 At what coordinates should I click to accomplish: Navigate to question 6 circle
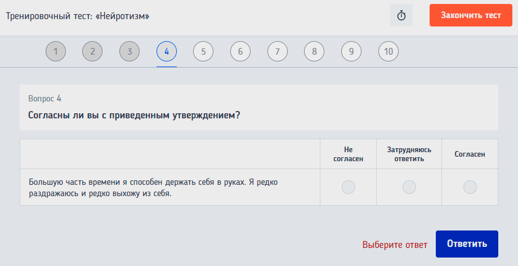tap(240, 52)
